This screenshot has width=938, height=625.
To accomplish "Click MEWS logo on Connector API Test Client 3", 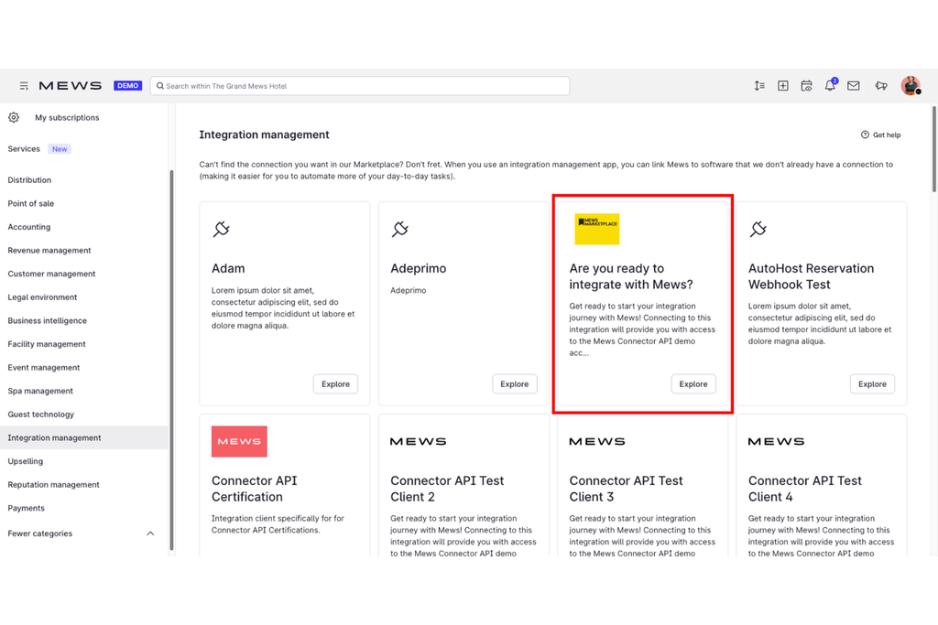I will click(597, 442).
